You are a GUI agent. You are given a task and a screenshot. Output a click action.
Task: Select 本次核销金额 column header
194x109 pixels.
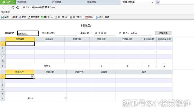[164, 39]
